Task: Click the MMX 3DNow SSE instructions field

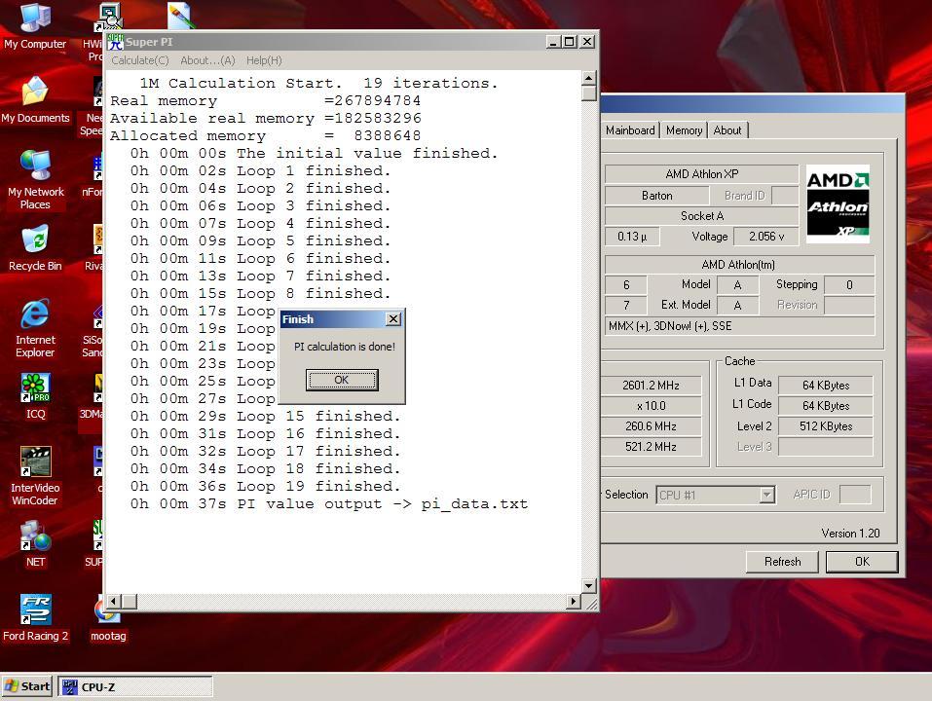Action: [739, 326]
